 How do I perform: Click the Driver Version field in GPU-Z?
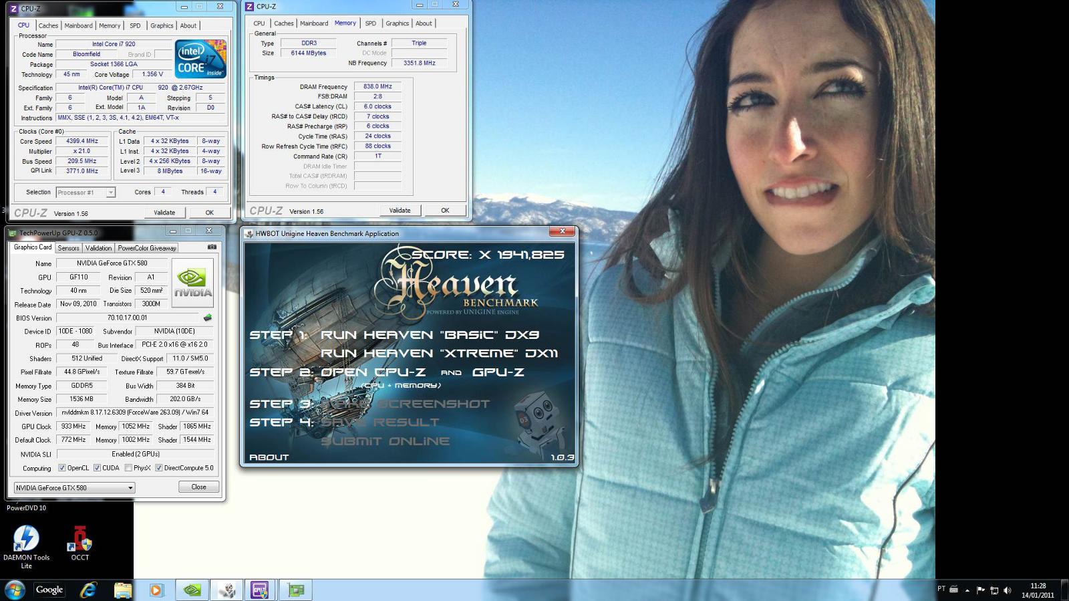point(135,412)
